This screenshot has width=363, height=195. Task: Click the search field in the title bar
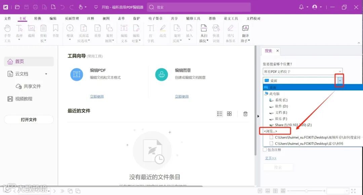(x=199, y=7)
